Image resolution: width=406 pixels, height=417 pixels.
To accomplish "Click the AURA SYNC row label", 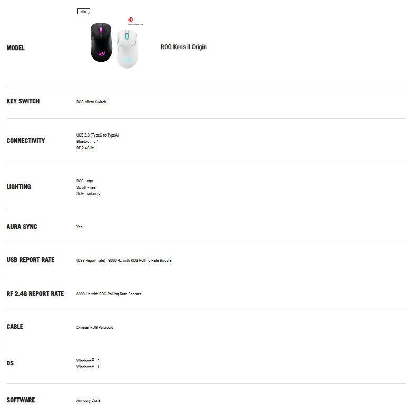I will (x=22, y=227).
